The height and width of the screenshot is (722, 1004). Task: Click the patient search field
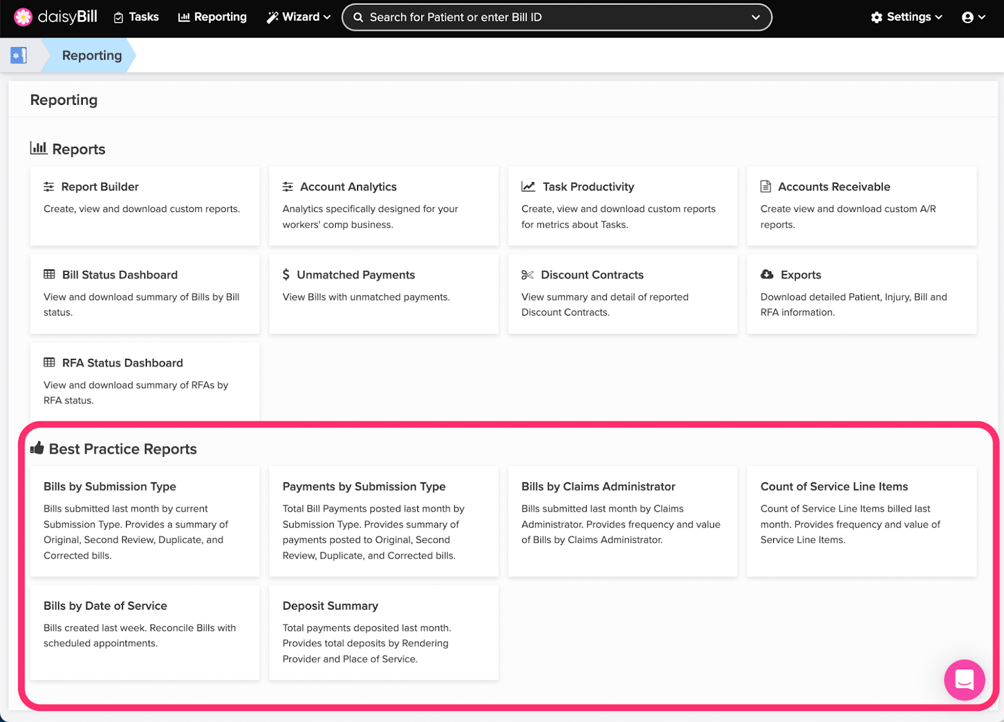(557, 18)
